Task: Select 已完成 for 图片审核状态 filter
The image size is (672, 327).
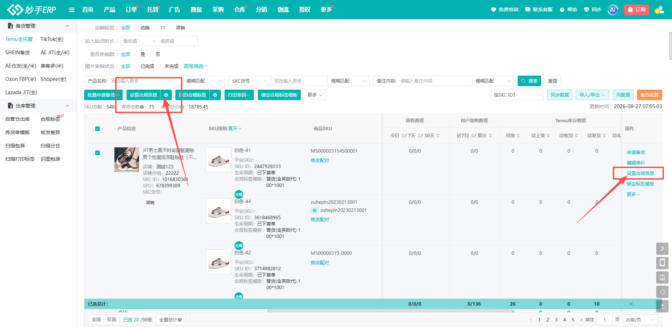Action: pos(147,66)
